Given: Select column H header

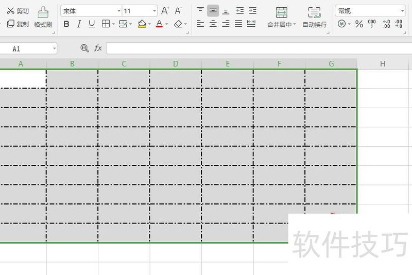Looking at the screenshot, I should point(383,64).
